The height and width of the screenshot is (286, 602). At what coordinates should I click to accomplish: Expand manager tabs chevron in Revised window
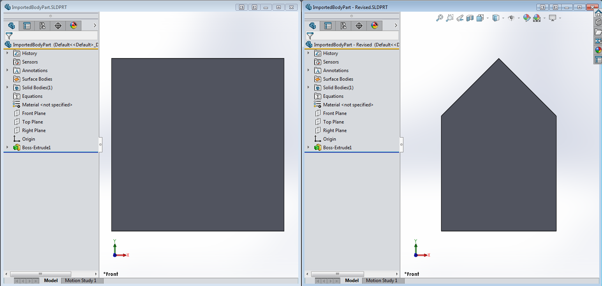point(396,25)
